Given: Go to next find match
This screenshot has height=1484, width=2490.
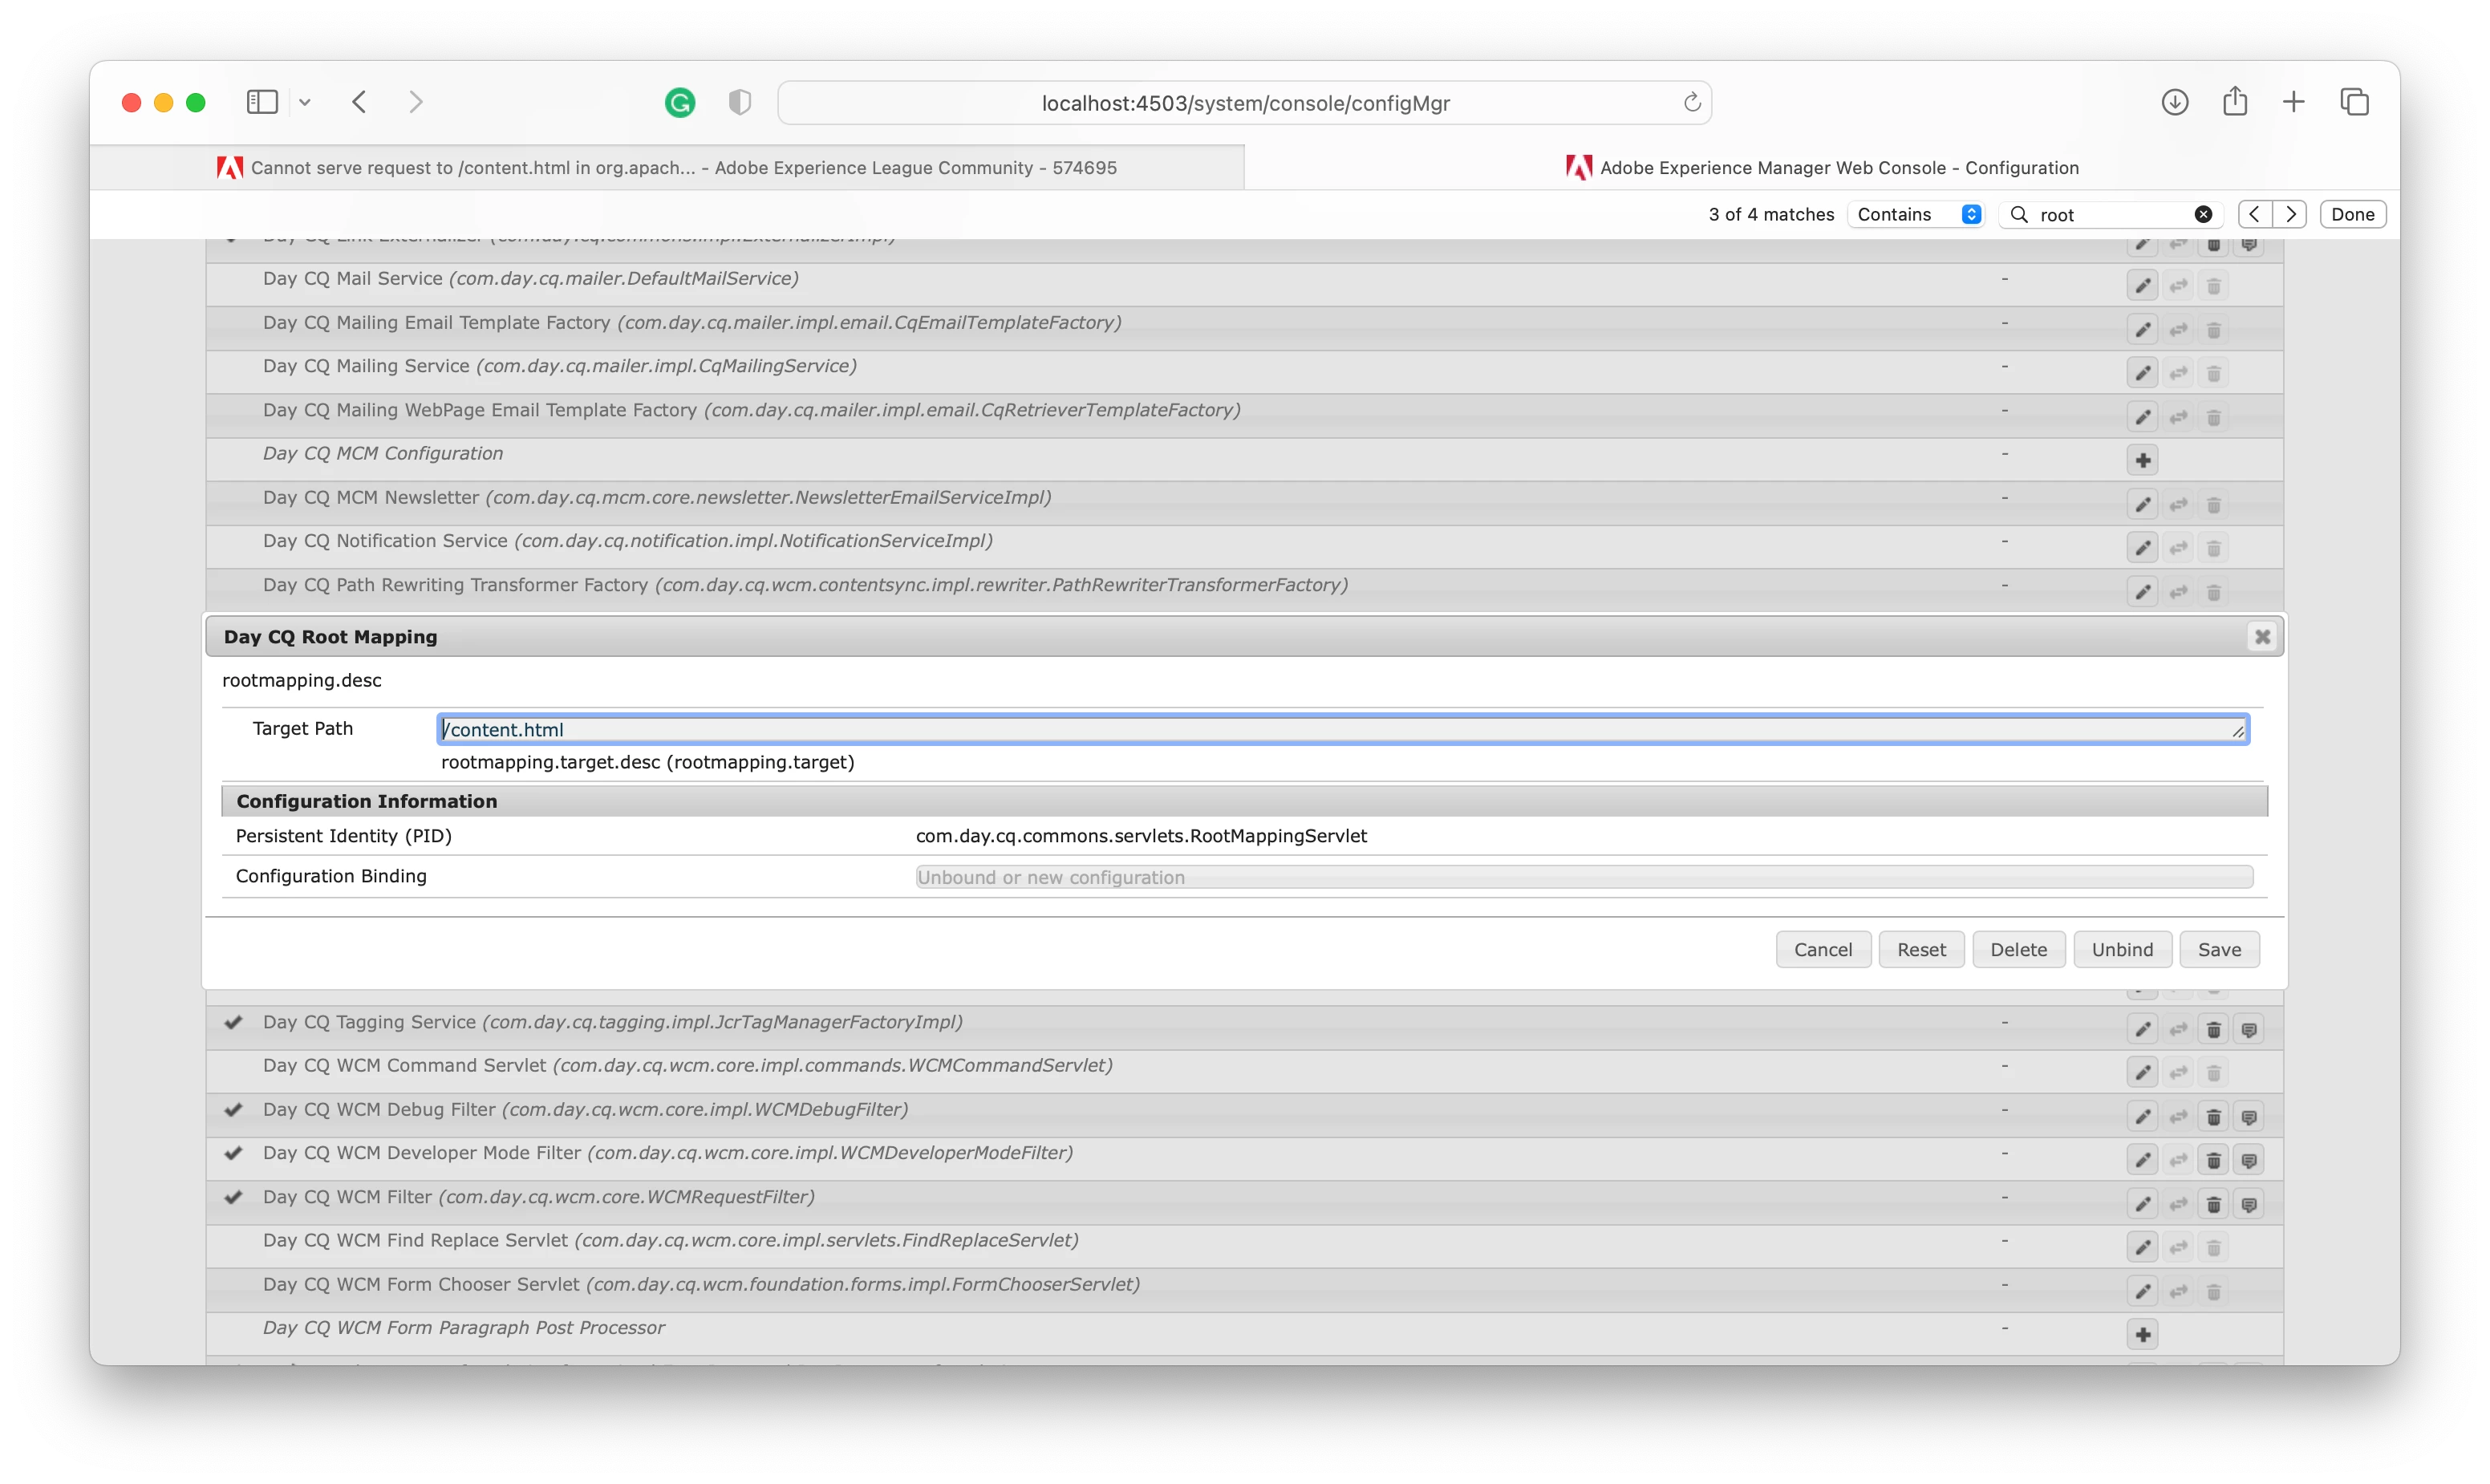Looking at the screenshot, I should (x=2290, y=214).
